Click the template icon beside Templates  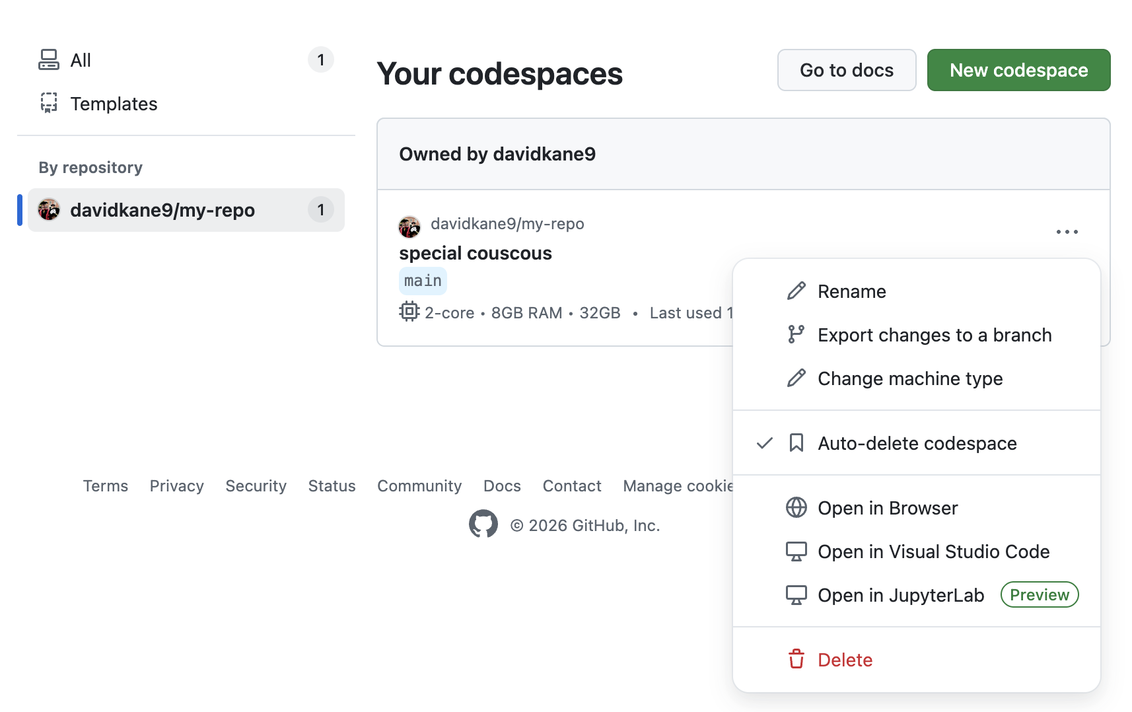pyautogui.click(x=49, y=104)
